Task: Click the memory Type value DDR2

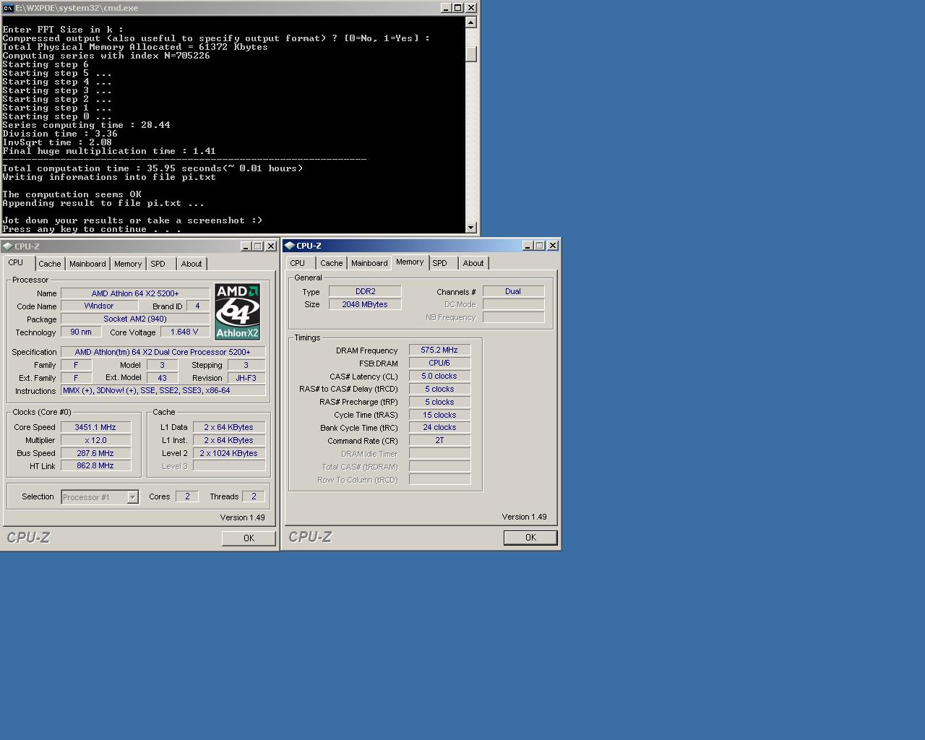Action: pyautogui.click(x=365, y=291)
